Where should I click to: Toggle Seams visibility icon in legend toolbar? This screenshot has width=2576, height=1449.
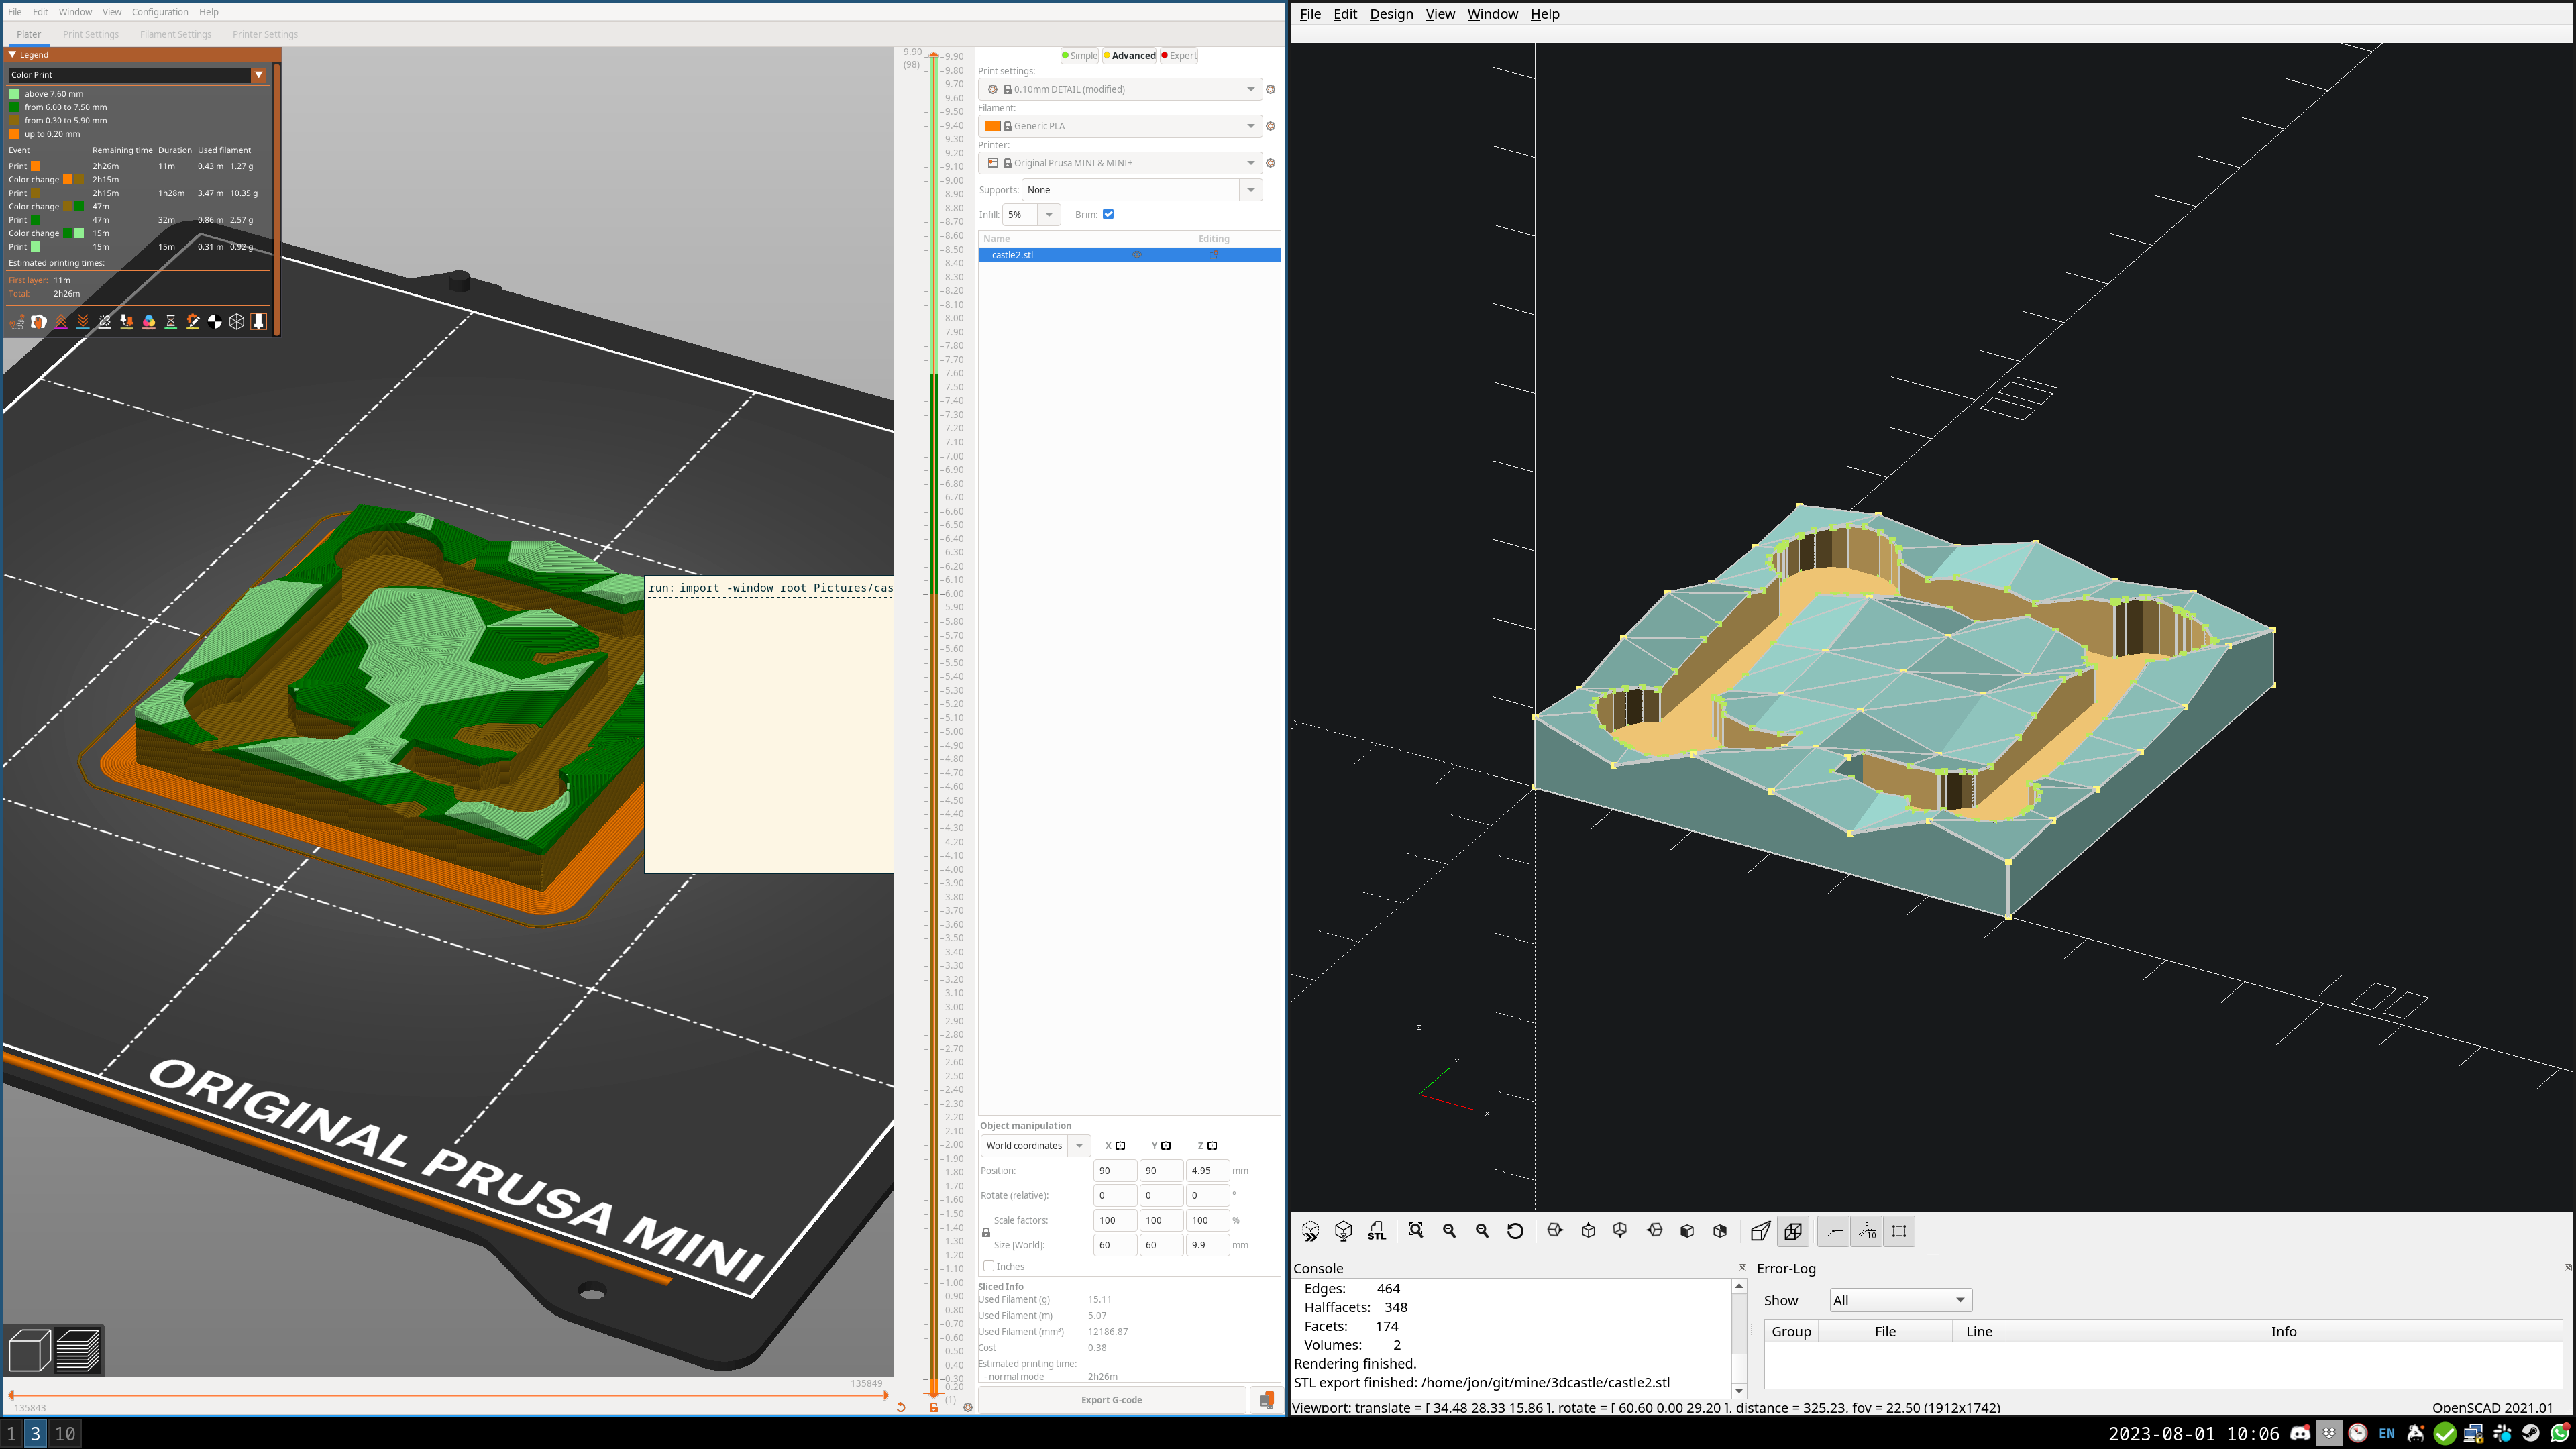click(105, 322)
